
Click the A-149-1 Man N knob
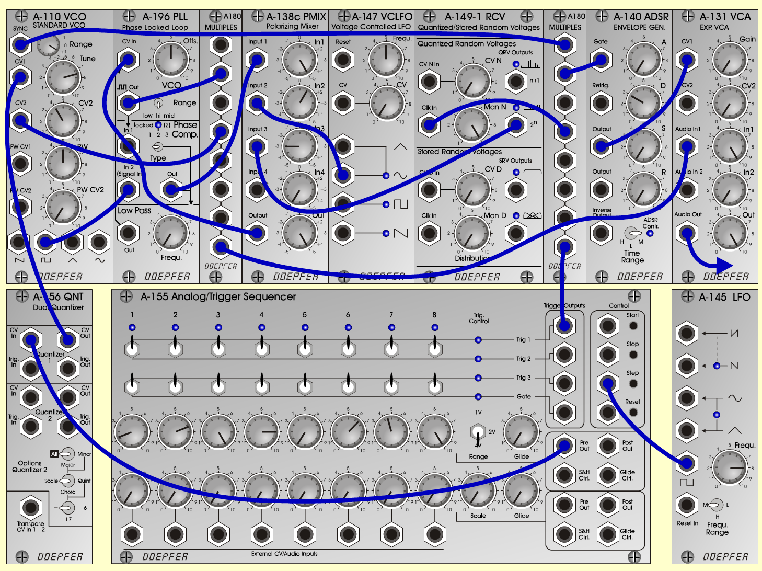pos(472,125)
